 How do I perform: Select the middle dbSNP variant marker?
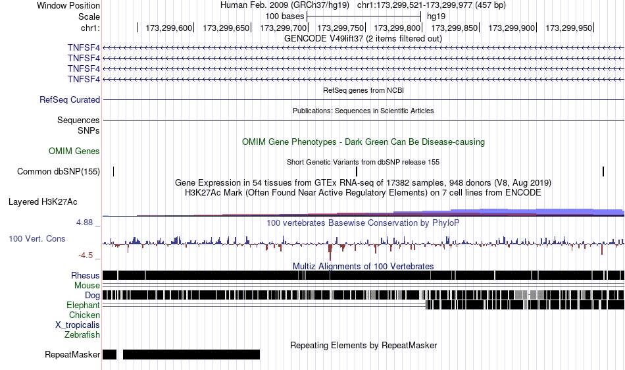click(x=357, y=171)
